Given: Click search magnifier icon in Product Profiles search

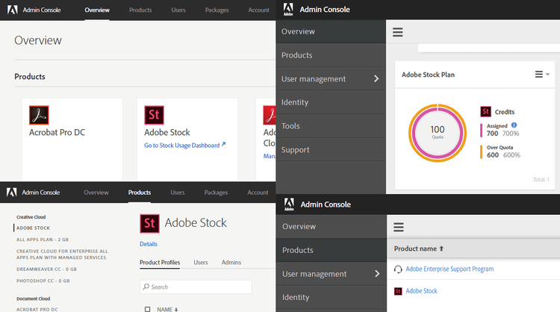Looking at the screenshot, I should point(146,287).
